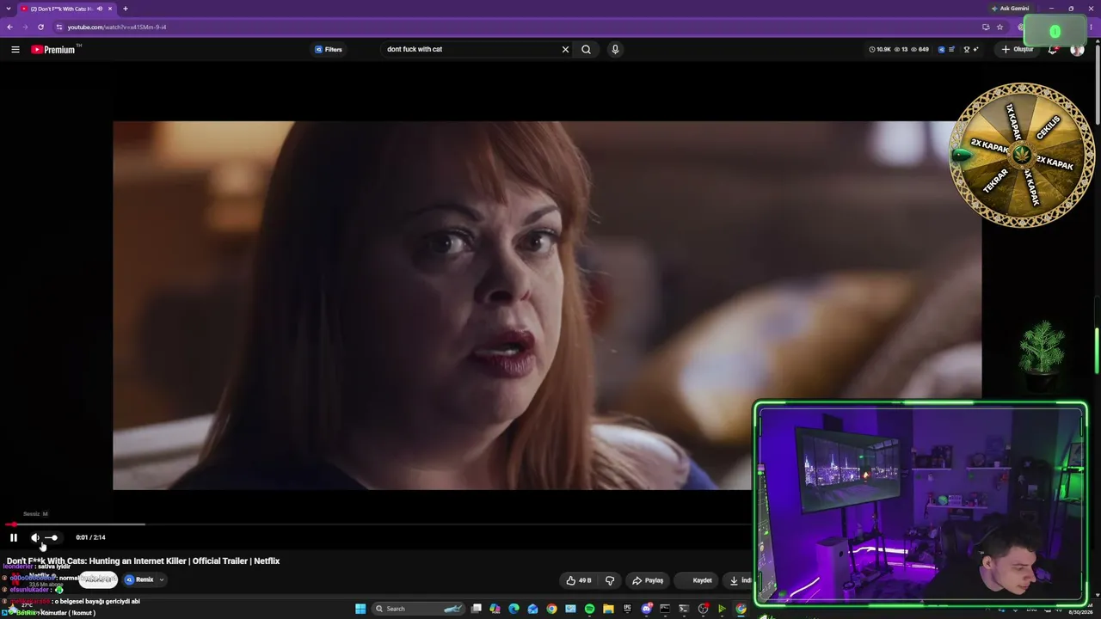Clear the search query with X

click(x=565, y=49)
